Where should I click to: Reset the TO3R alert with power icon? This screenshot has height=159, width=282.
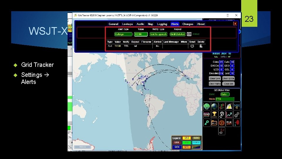point(192,46)
